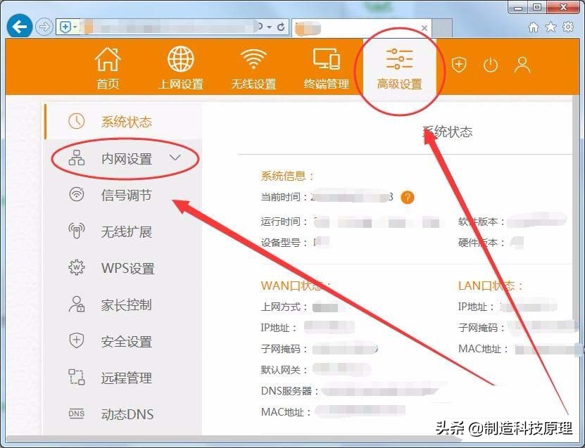This screenshot has width=585, height=448.
Task: Click the browser back arrow button
Action: click(x=20, y=26)
